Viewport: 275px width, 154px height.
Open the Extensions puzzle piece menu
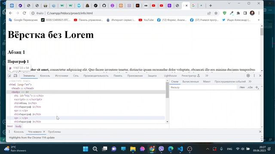click(x=238, y=13)
